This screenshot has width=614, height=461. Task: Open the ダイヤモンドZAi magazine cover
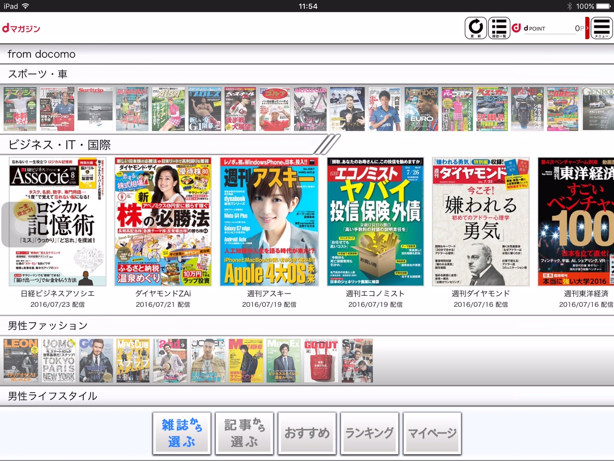pyautogui.click(x=163, y=221)
